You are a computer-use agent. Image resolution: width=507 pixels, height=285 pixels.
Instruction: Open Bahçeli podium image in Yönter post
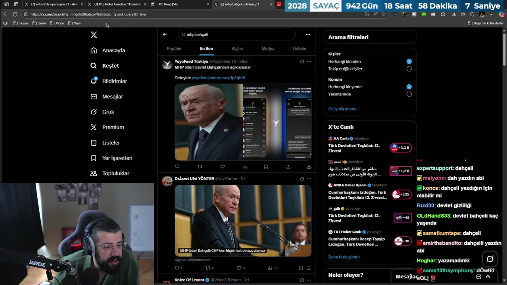(x=243, y=220)
